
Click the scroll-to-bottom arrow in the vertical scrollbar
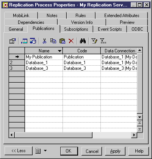[139, 129]
